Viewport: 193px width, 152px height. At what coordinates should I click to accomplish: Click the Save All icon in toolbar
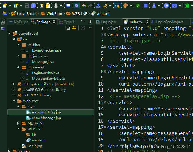point(33,6)
